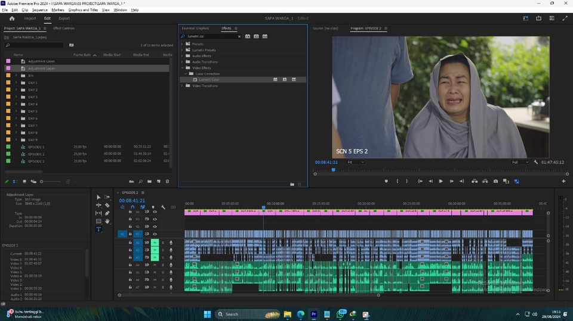Click the Add Marker icon in Program monitor

pos(386,181)
